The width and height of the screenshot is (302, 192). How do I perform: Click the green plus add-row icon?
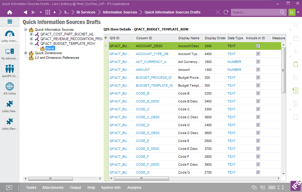tap(106, 38)
